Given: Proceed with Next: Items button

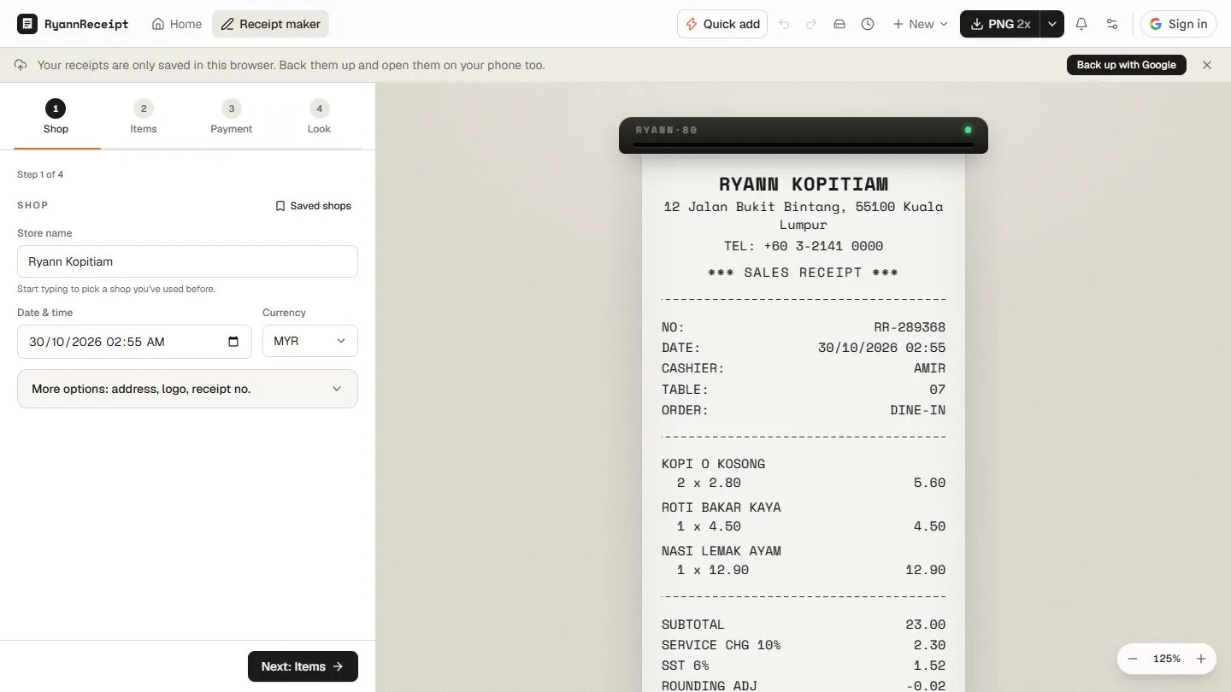Looking at the screenshot, I should (x=303, y=666).
